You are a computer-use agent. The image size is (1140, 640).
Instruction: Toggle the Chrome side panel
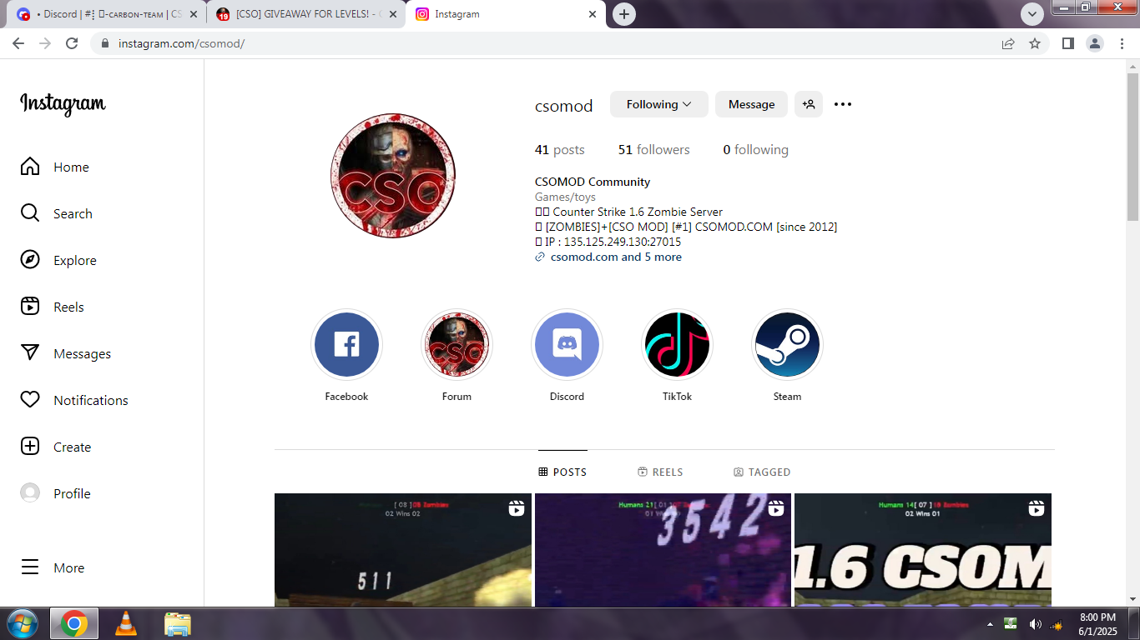pyautogui.click(x=1067, y=43)
